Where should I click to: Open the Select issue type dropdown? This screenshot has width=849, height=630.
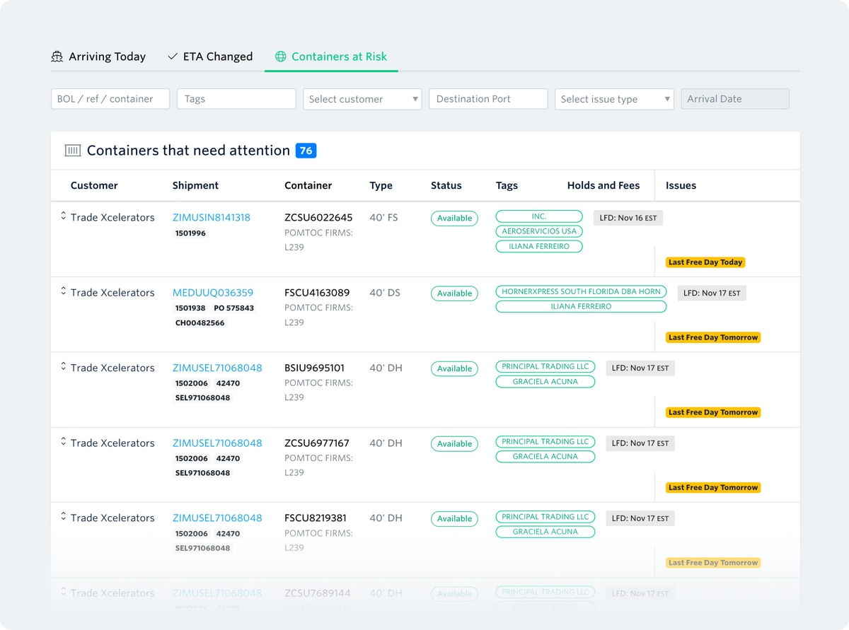(614, 98)
